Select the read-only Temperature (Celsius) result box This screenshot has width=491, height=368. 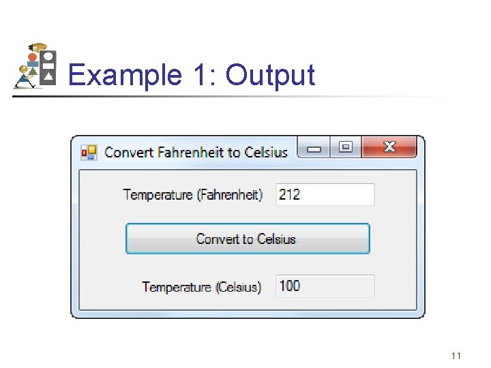point(325,286)
